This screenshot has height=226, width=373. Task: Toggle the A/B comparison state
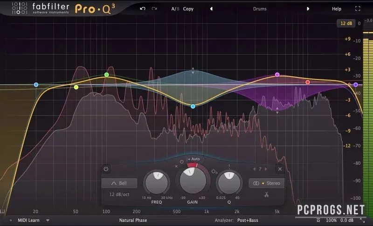pos(175,9)
